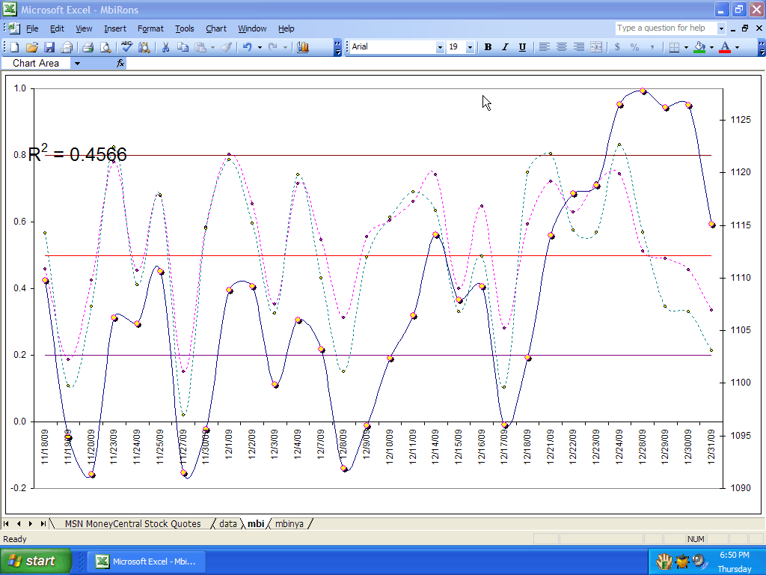Image resolution: width=766 pixels, height=575 pixels.
Task: Open the Chart Wizard icon
Action: (303, 47)
